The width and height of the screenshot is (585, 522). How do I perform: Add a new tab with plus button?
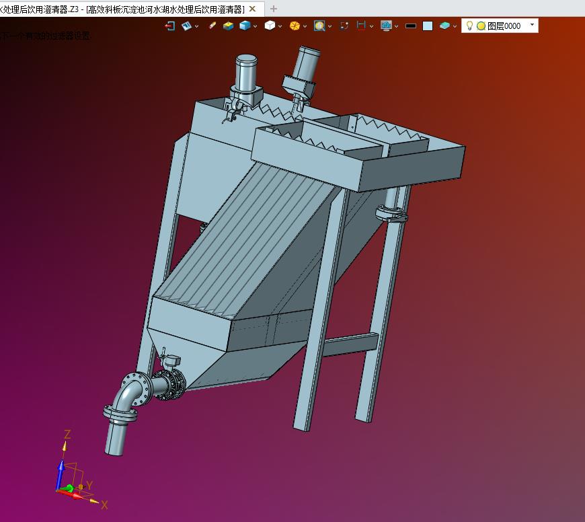[274, 9]
